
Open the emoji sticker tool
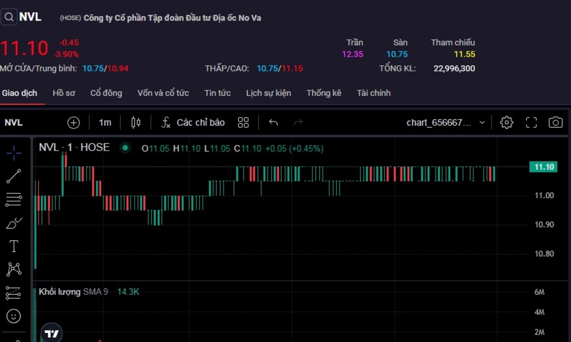[x=14, y=315]
